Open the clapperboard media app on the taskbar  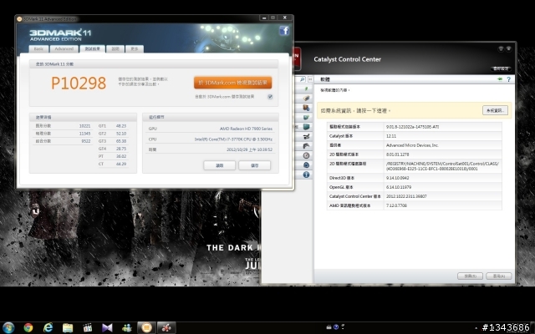(87, 328)
